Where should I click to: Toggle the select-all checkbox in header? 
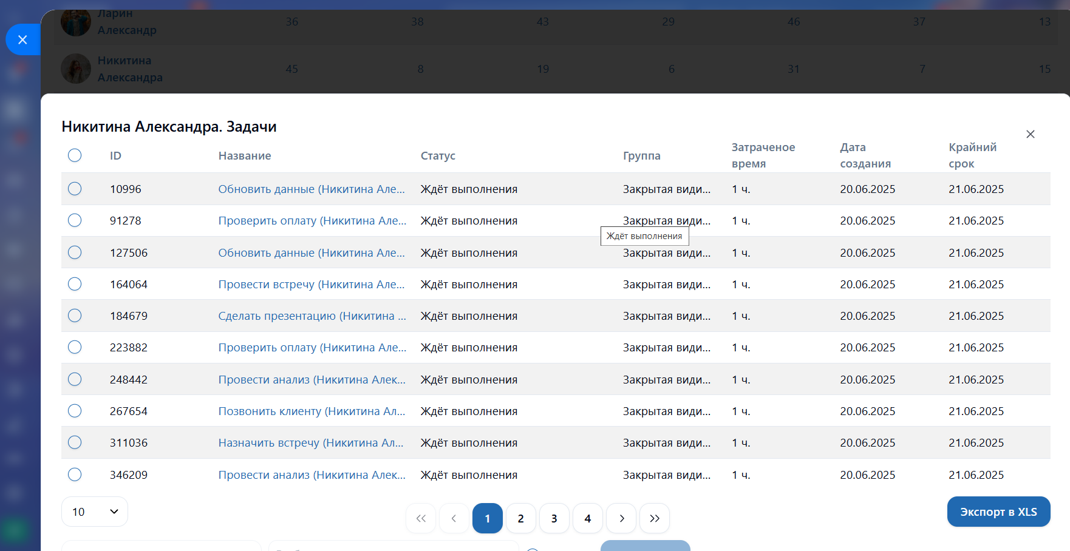75,155
